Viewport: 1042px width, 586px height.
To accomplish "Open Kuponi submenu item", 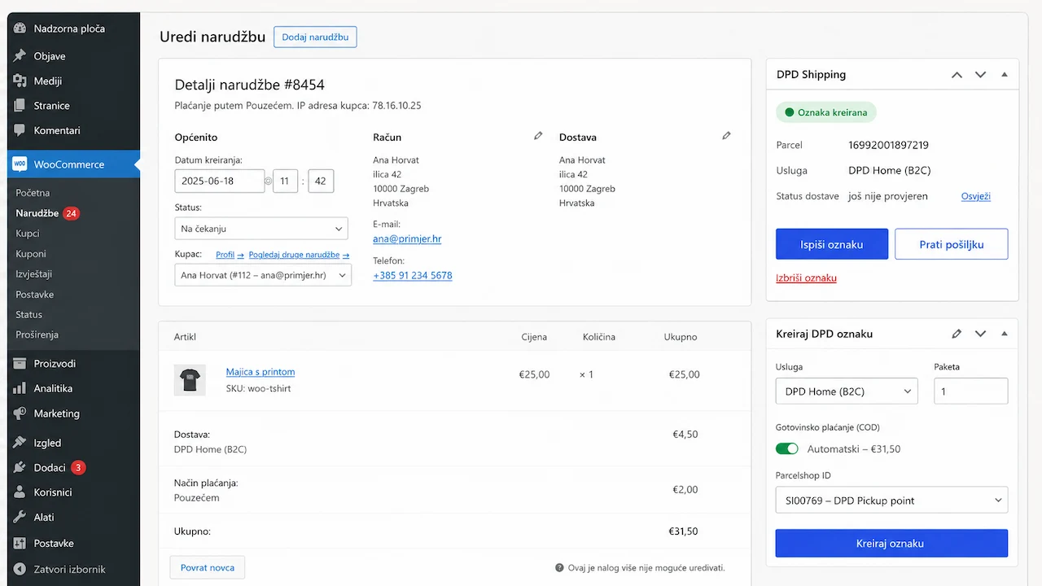I will coord(31,254).
